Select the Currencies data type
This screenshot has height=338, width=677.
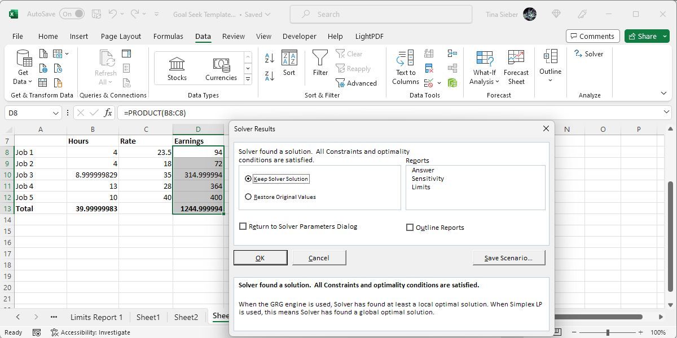221,68
